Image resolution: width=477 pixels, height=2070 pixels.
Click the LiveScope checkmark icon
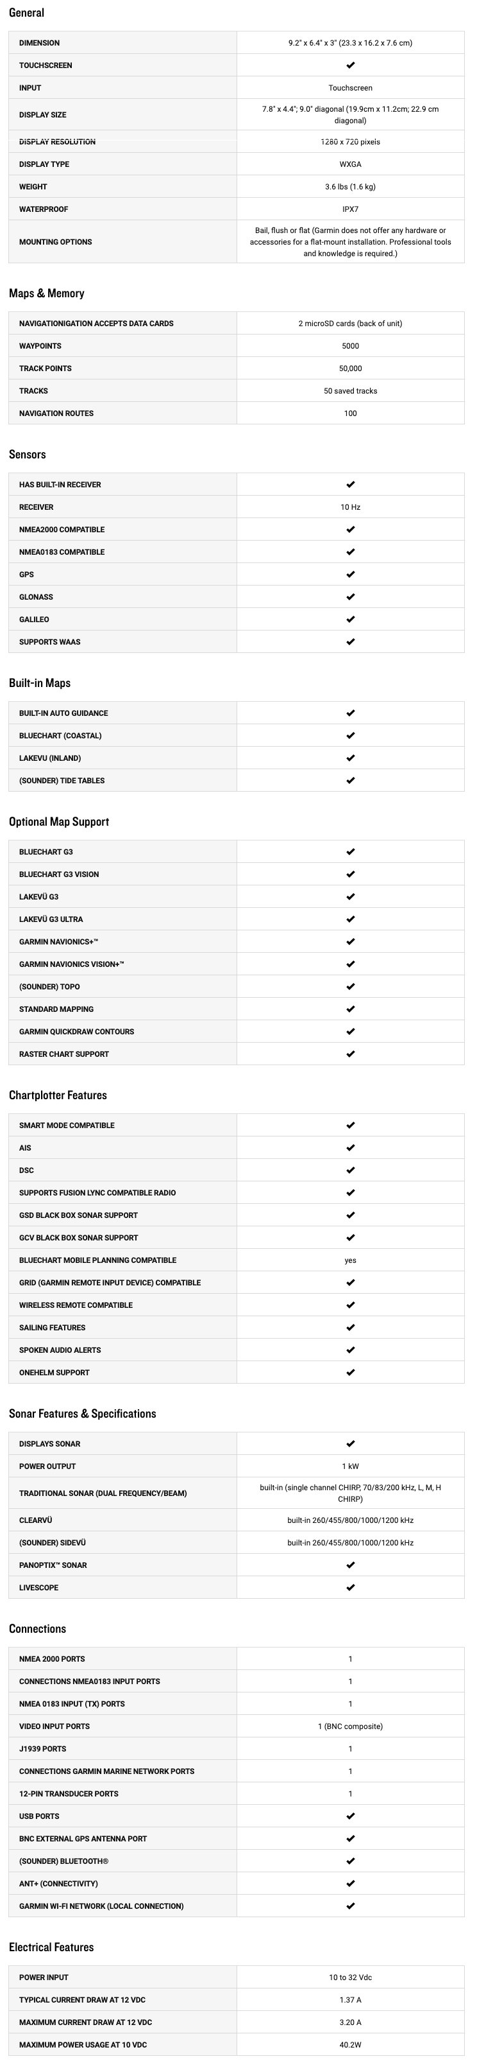[x=350, y=1587]
